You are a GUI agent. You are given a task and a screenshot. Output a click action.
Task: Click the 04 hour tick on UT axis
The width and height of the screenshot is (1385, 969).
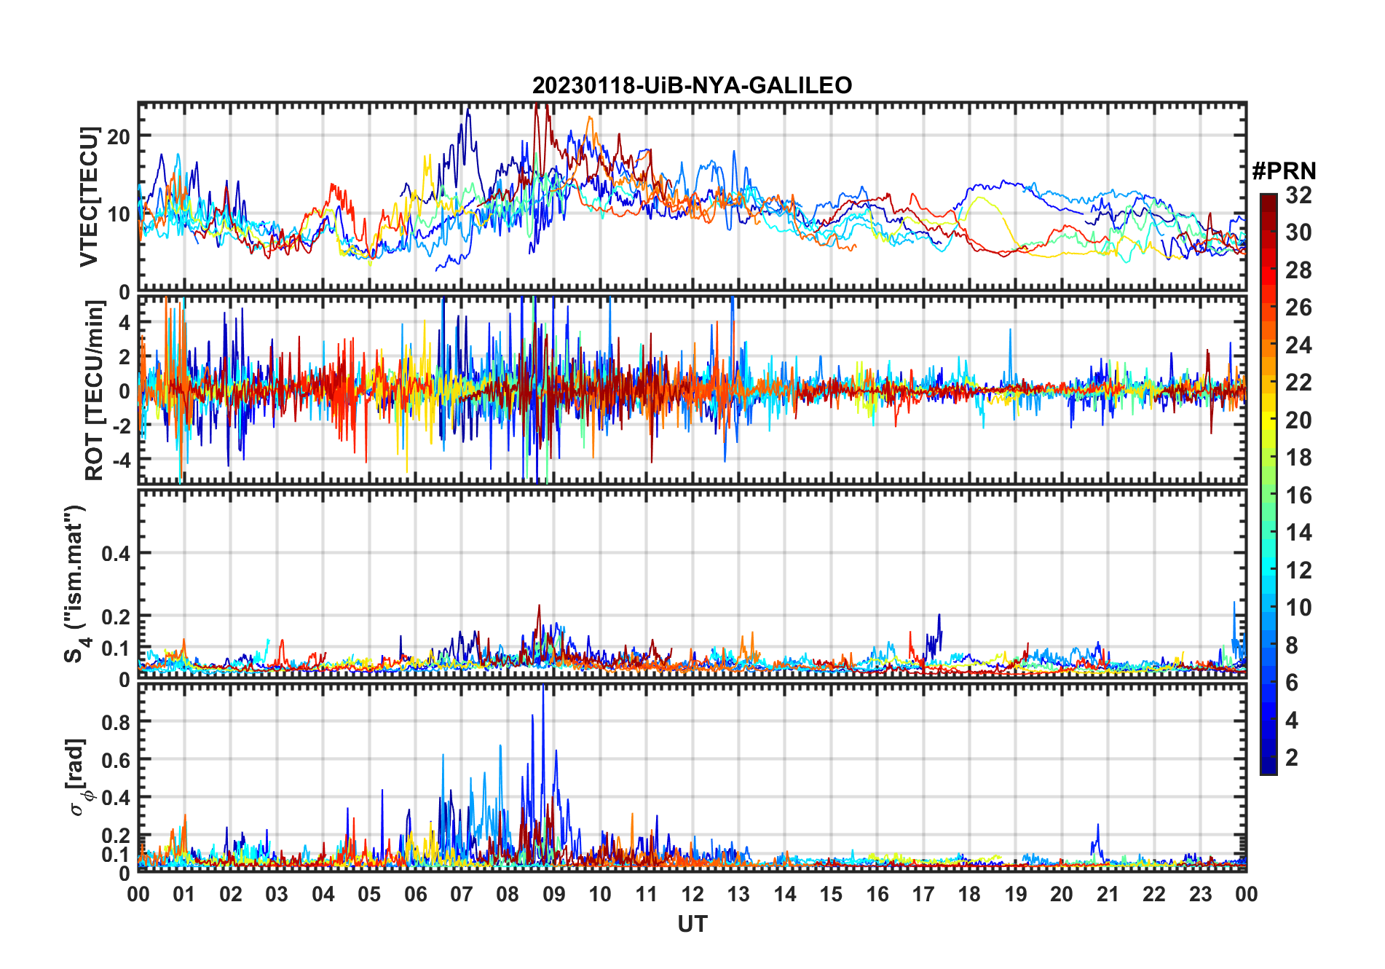(x=323, y=895)
